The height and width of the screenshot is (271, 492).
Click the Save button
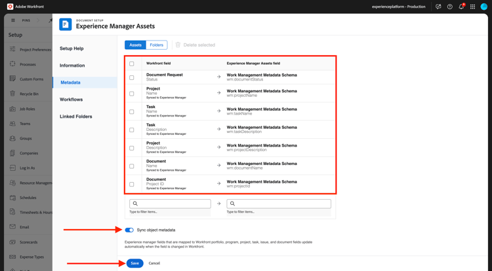coord(134,263)
